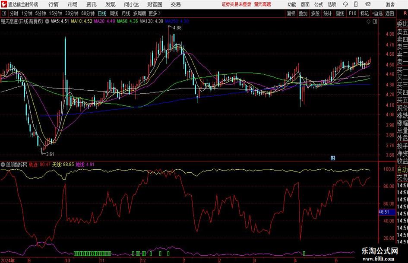Open the 功能 menu
Viewport: 408px width, 263px height.
coord(292,4)
